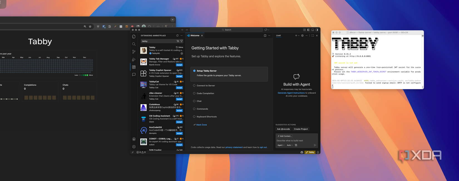Click Ask @vscode suggested action
Image resolution: width=459 pixels, height=181 pixels.
click(283, 129)
